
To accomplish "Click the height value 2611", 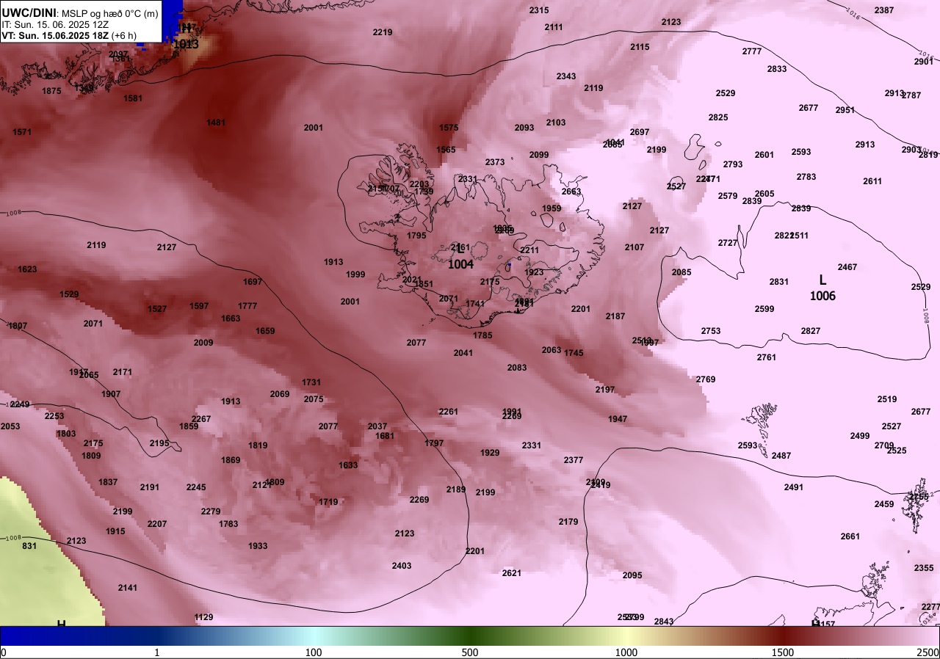I will (x=872, y=181).
